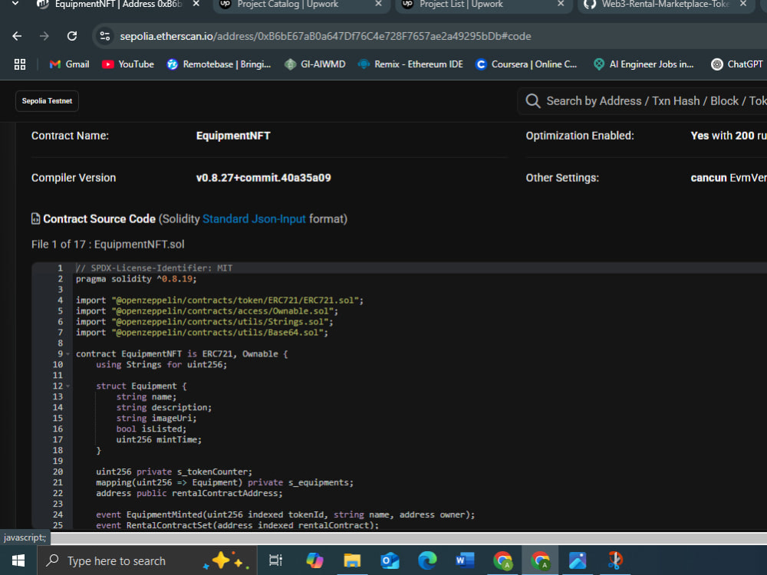Open the tab search dropdown arrow
Image resolution: width=767 pixels, height=575 pixels.
pos(15,3)
